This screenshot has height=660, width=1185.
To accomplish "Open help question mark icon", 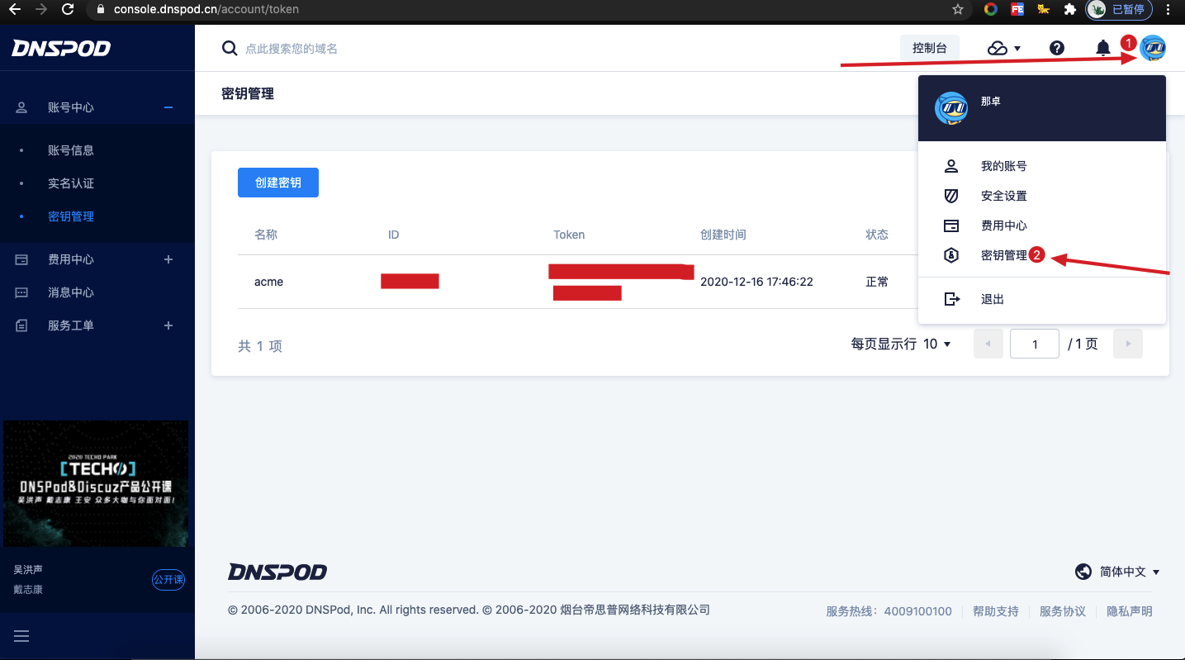I will click(x=1057, y=48).
